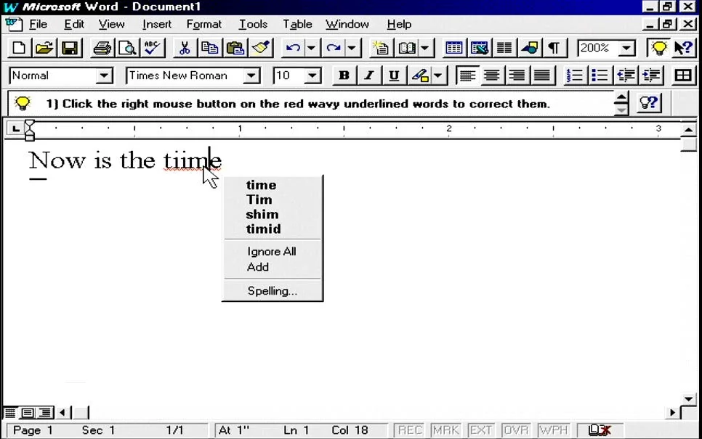Copy selection with Copy icon
Viewport: 702px width, 439px height.
tap(209, 49)
